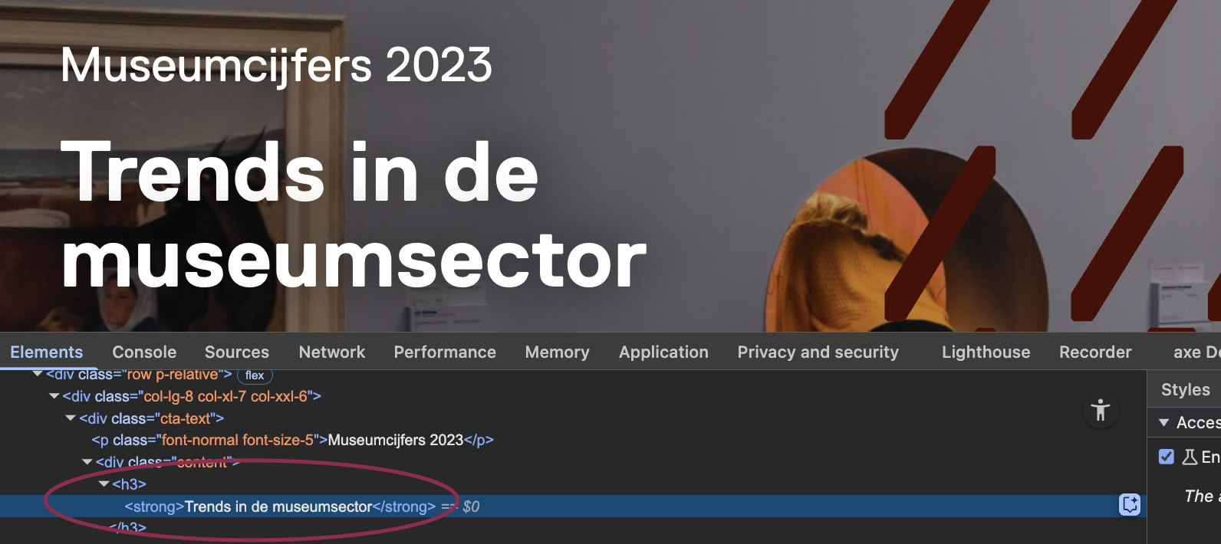Open the Privacy and security tab
The height and width of the screenshot is (544, 1221).
tap(818, 352)
